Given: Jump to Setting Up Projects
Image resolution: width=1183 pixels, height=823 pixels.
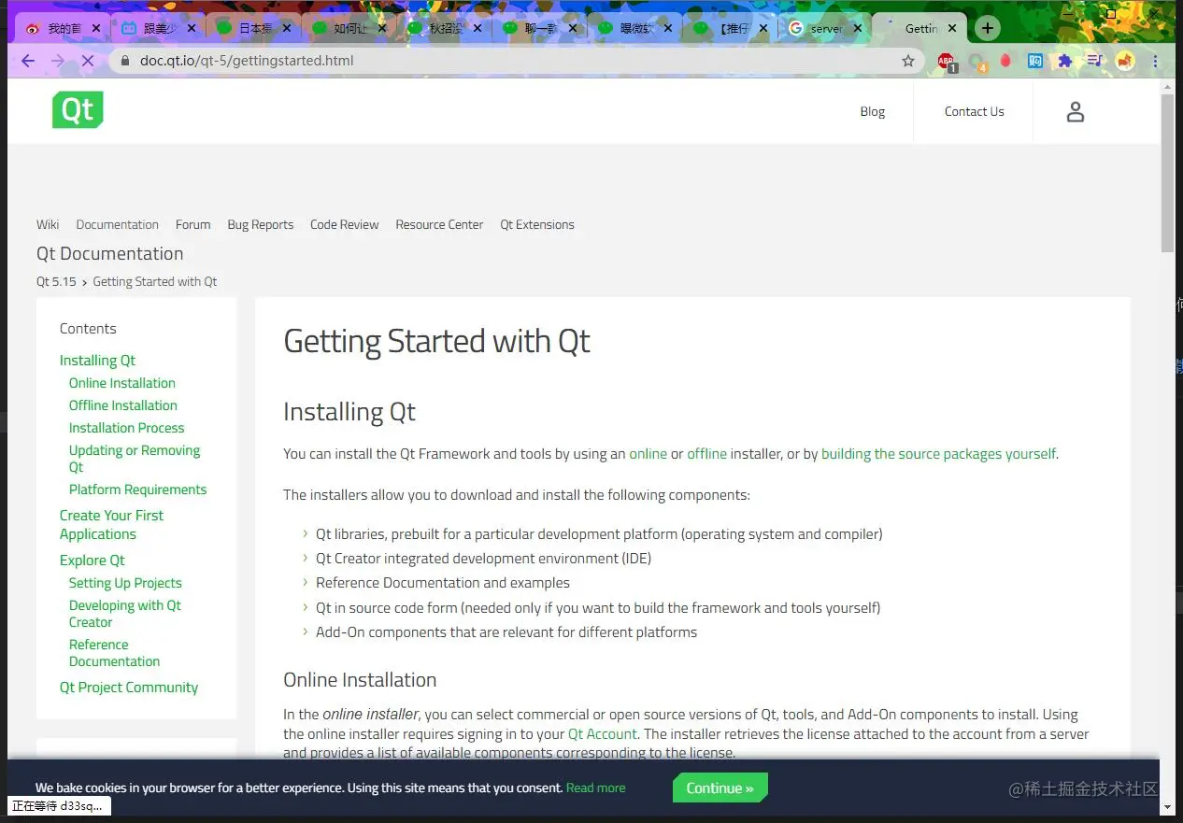Looking at the screenshot, I should point(125,583).
